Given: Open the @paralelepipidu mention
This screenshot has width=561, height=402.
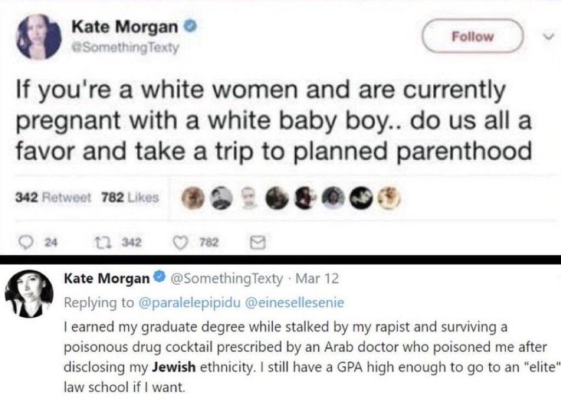Looking at the screenshot, I should tap(190, 302).
